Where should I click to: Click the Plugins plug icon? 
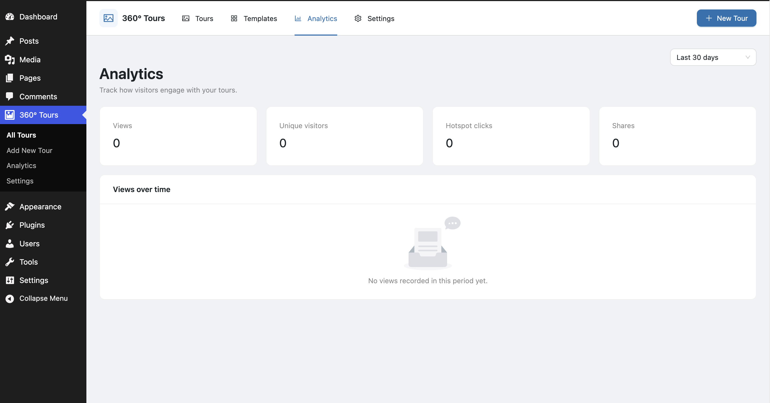9,225
